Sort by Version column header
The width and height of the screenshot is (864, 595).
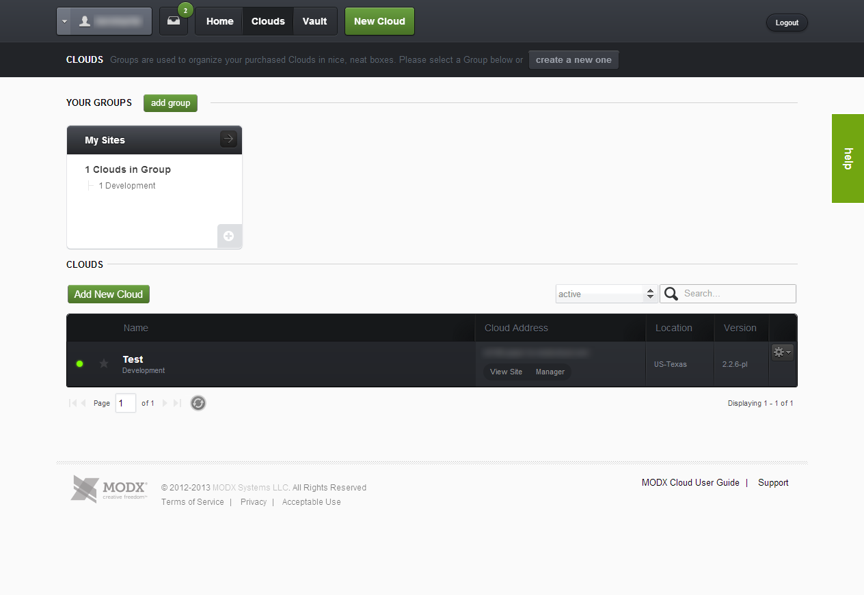tap(740, 328)
